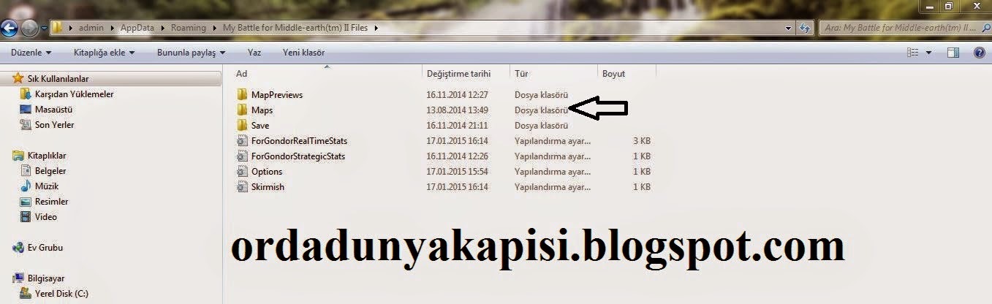Click the Forward navigation arrow button
The height and width of the screenshot is (304, 992).
click(30, 28)
